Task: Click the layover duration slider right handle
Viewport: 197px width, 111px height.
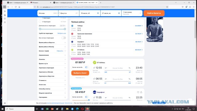Action: pyautogui.click(x=65, y=29)
